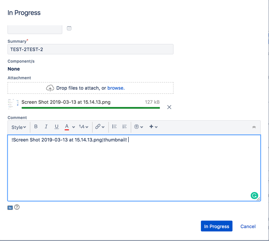Apply bold formatting in the comment toolbar

[x=36, y=126]
